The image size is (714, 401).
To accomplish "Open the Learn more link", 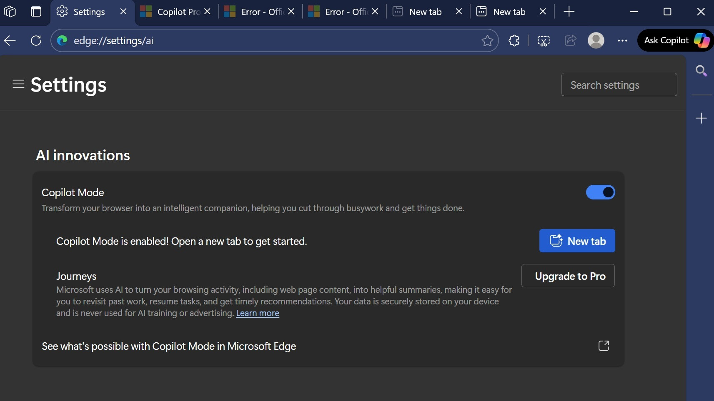I will click(258, 313).
